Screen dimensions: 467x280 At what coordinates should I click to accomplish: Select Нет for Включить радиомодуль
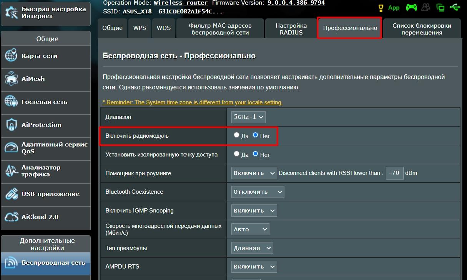coord(255,135)
